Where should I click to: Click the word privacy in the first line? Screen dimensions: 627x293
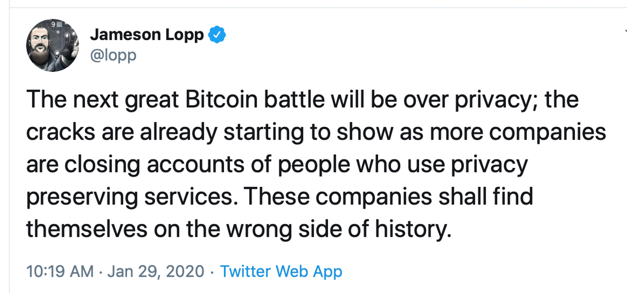point(494,99)
